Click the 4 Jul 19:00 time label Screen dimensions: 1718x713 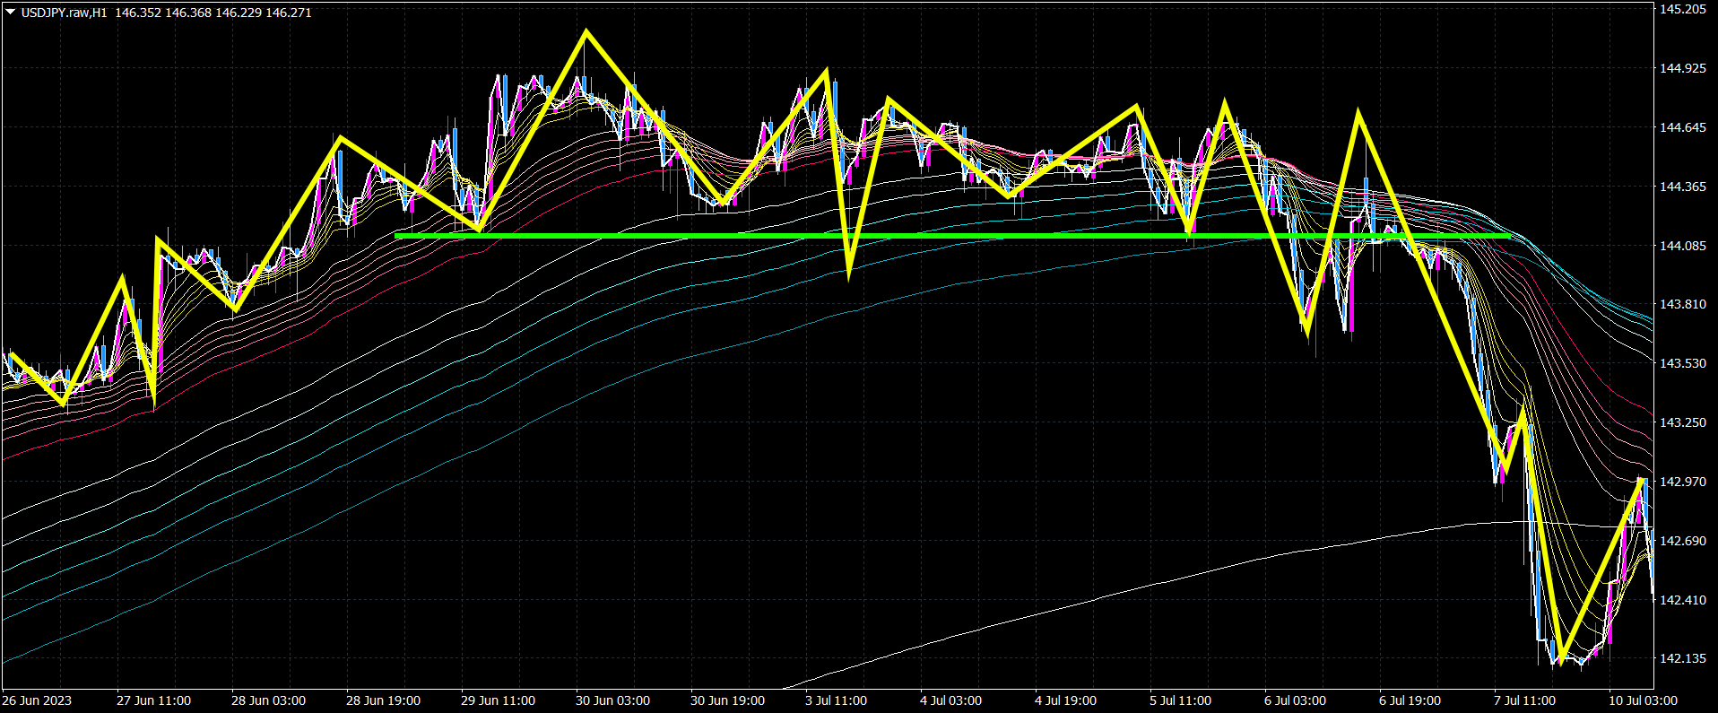point(1065,700)
